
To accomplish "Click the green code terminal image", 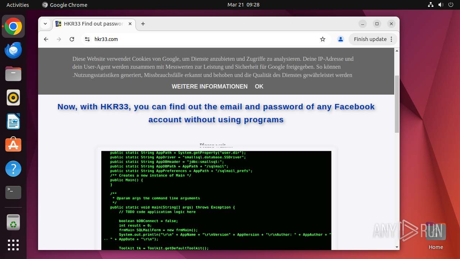I will click(216, 200).
